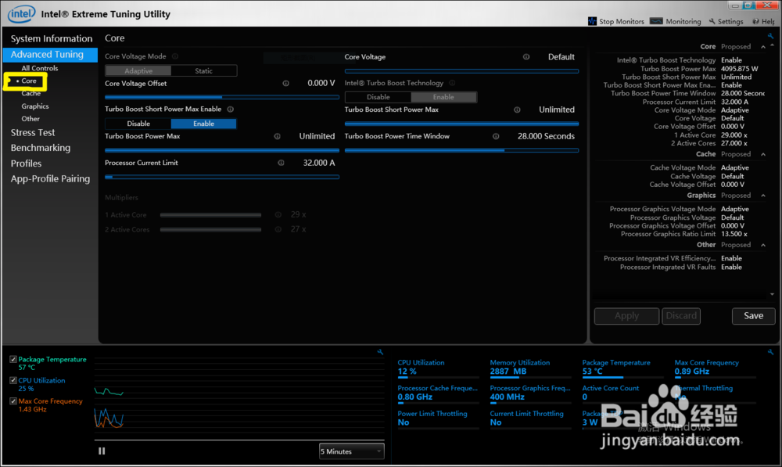
Task: Click wrench icon above the monitoring graph
Action: (381, 352)
